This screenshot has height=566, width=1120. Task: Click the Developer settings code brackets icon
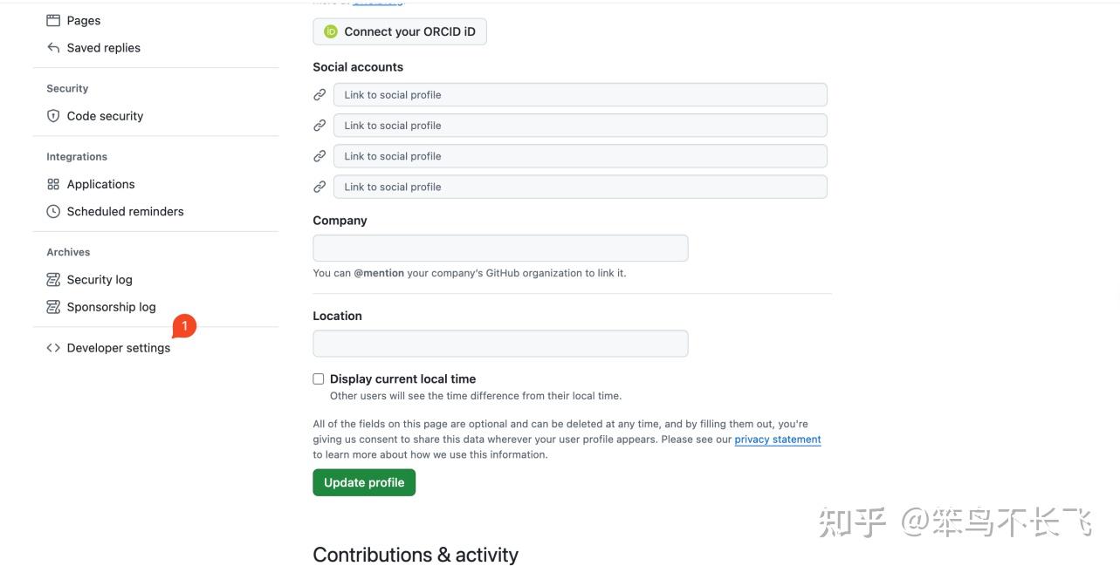point(53,347)
